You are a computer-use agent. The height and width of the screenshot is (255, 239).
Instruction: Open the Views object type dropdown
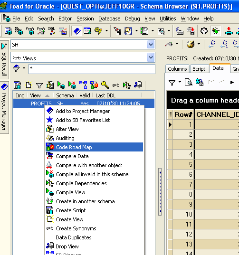pyautogui.click(x=151, y=57)
